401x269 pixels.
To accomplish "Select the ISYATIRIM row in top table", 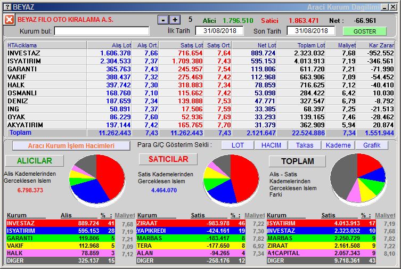I will [x=200, y=61].
